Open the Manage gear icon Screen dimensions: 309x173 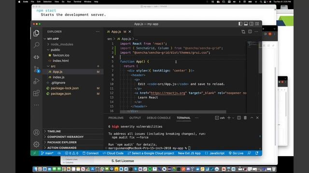coord(36,144)
